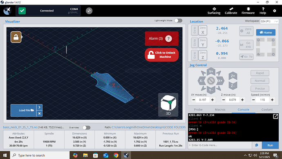Switch to the Probe tab

tap(198, 110)
